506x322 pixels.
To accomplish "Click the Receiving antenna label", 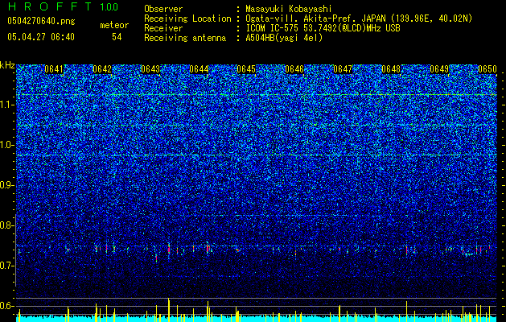I will pos(185,38).
